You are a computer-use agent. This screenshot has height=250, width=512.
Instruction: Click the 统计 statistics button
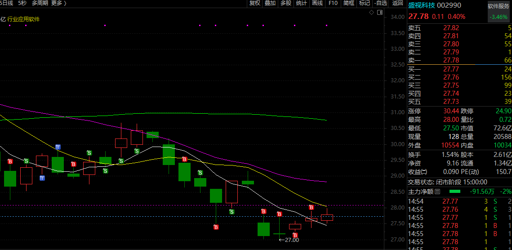point(301,3)
